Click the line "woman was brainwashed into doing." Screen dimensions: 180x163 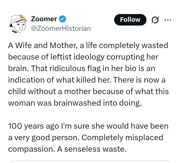pyautogui.click(x=75, y=103)
